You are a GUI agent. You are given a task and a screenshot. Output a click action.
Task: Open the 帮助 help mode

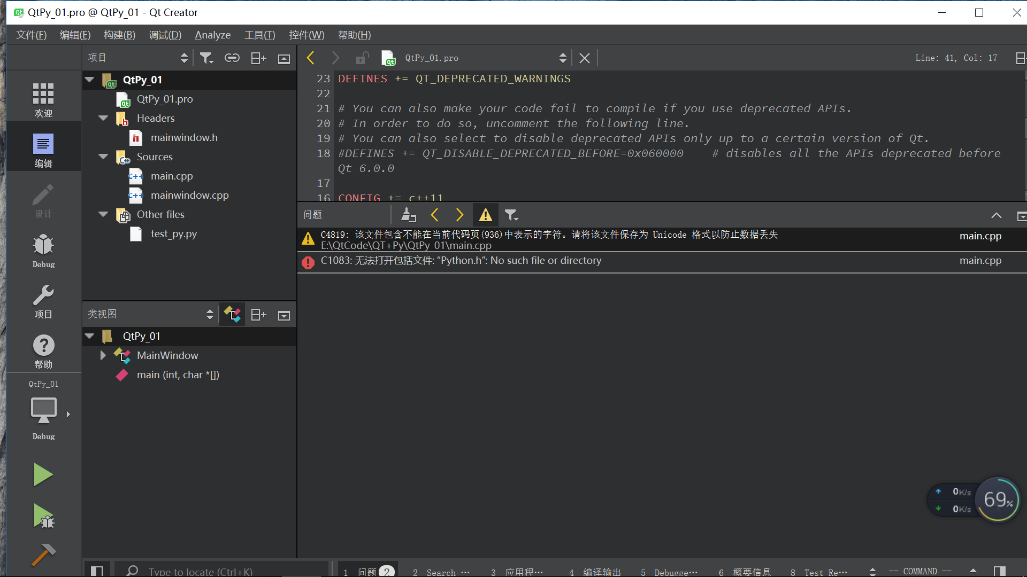point(43,351)
